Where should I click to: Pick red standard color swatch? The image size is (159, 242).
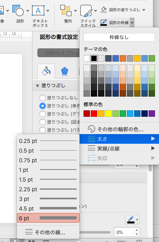[x=94, y=114]
